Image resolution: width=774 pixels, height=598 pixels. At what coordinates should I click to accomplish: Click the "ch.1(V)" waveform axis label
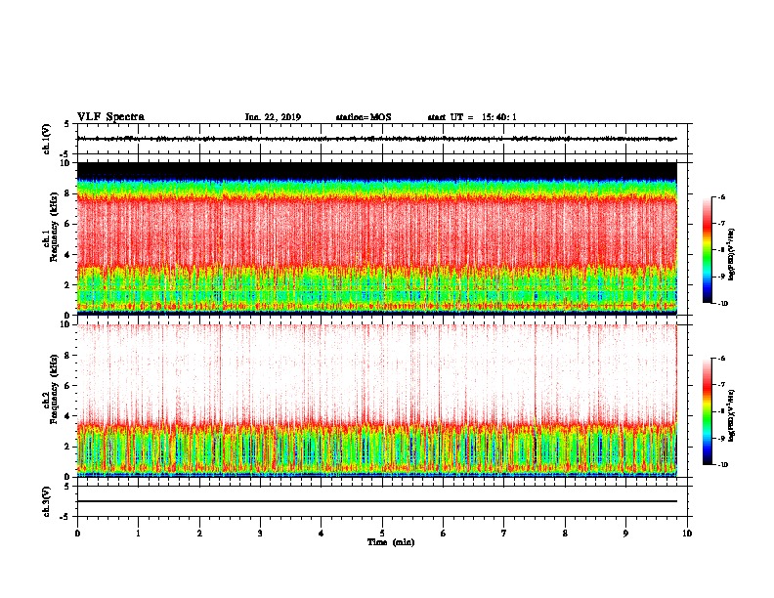[x=46, y=139]
